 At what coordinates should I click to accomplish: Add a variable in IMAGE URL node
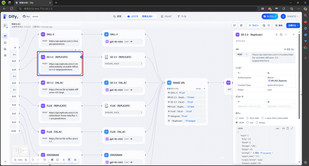point(204,89)
